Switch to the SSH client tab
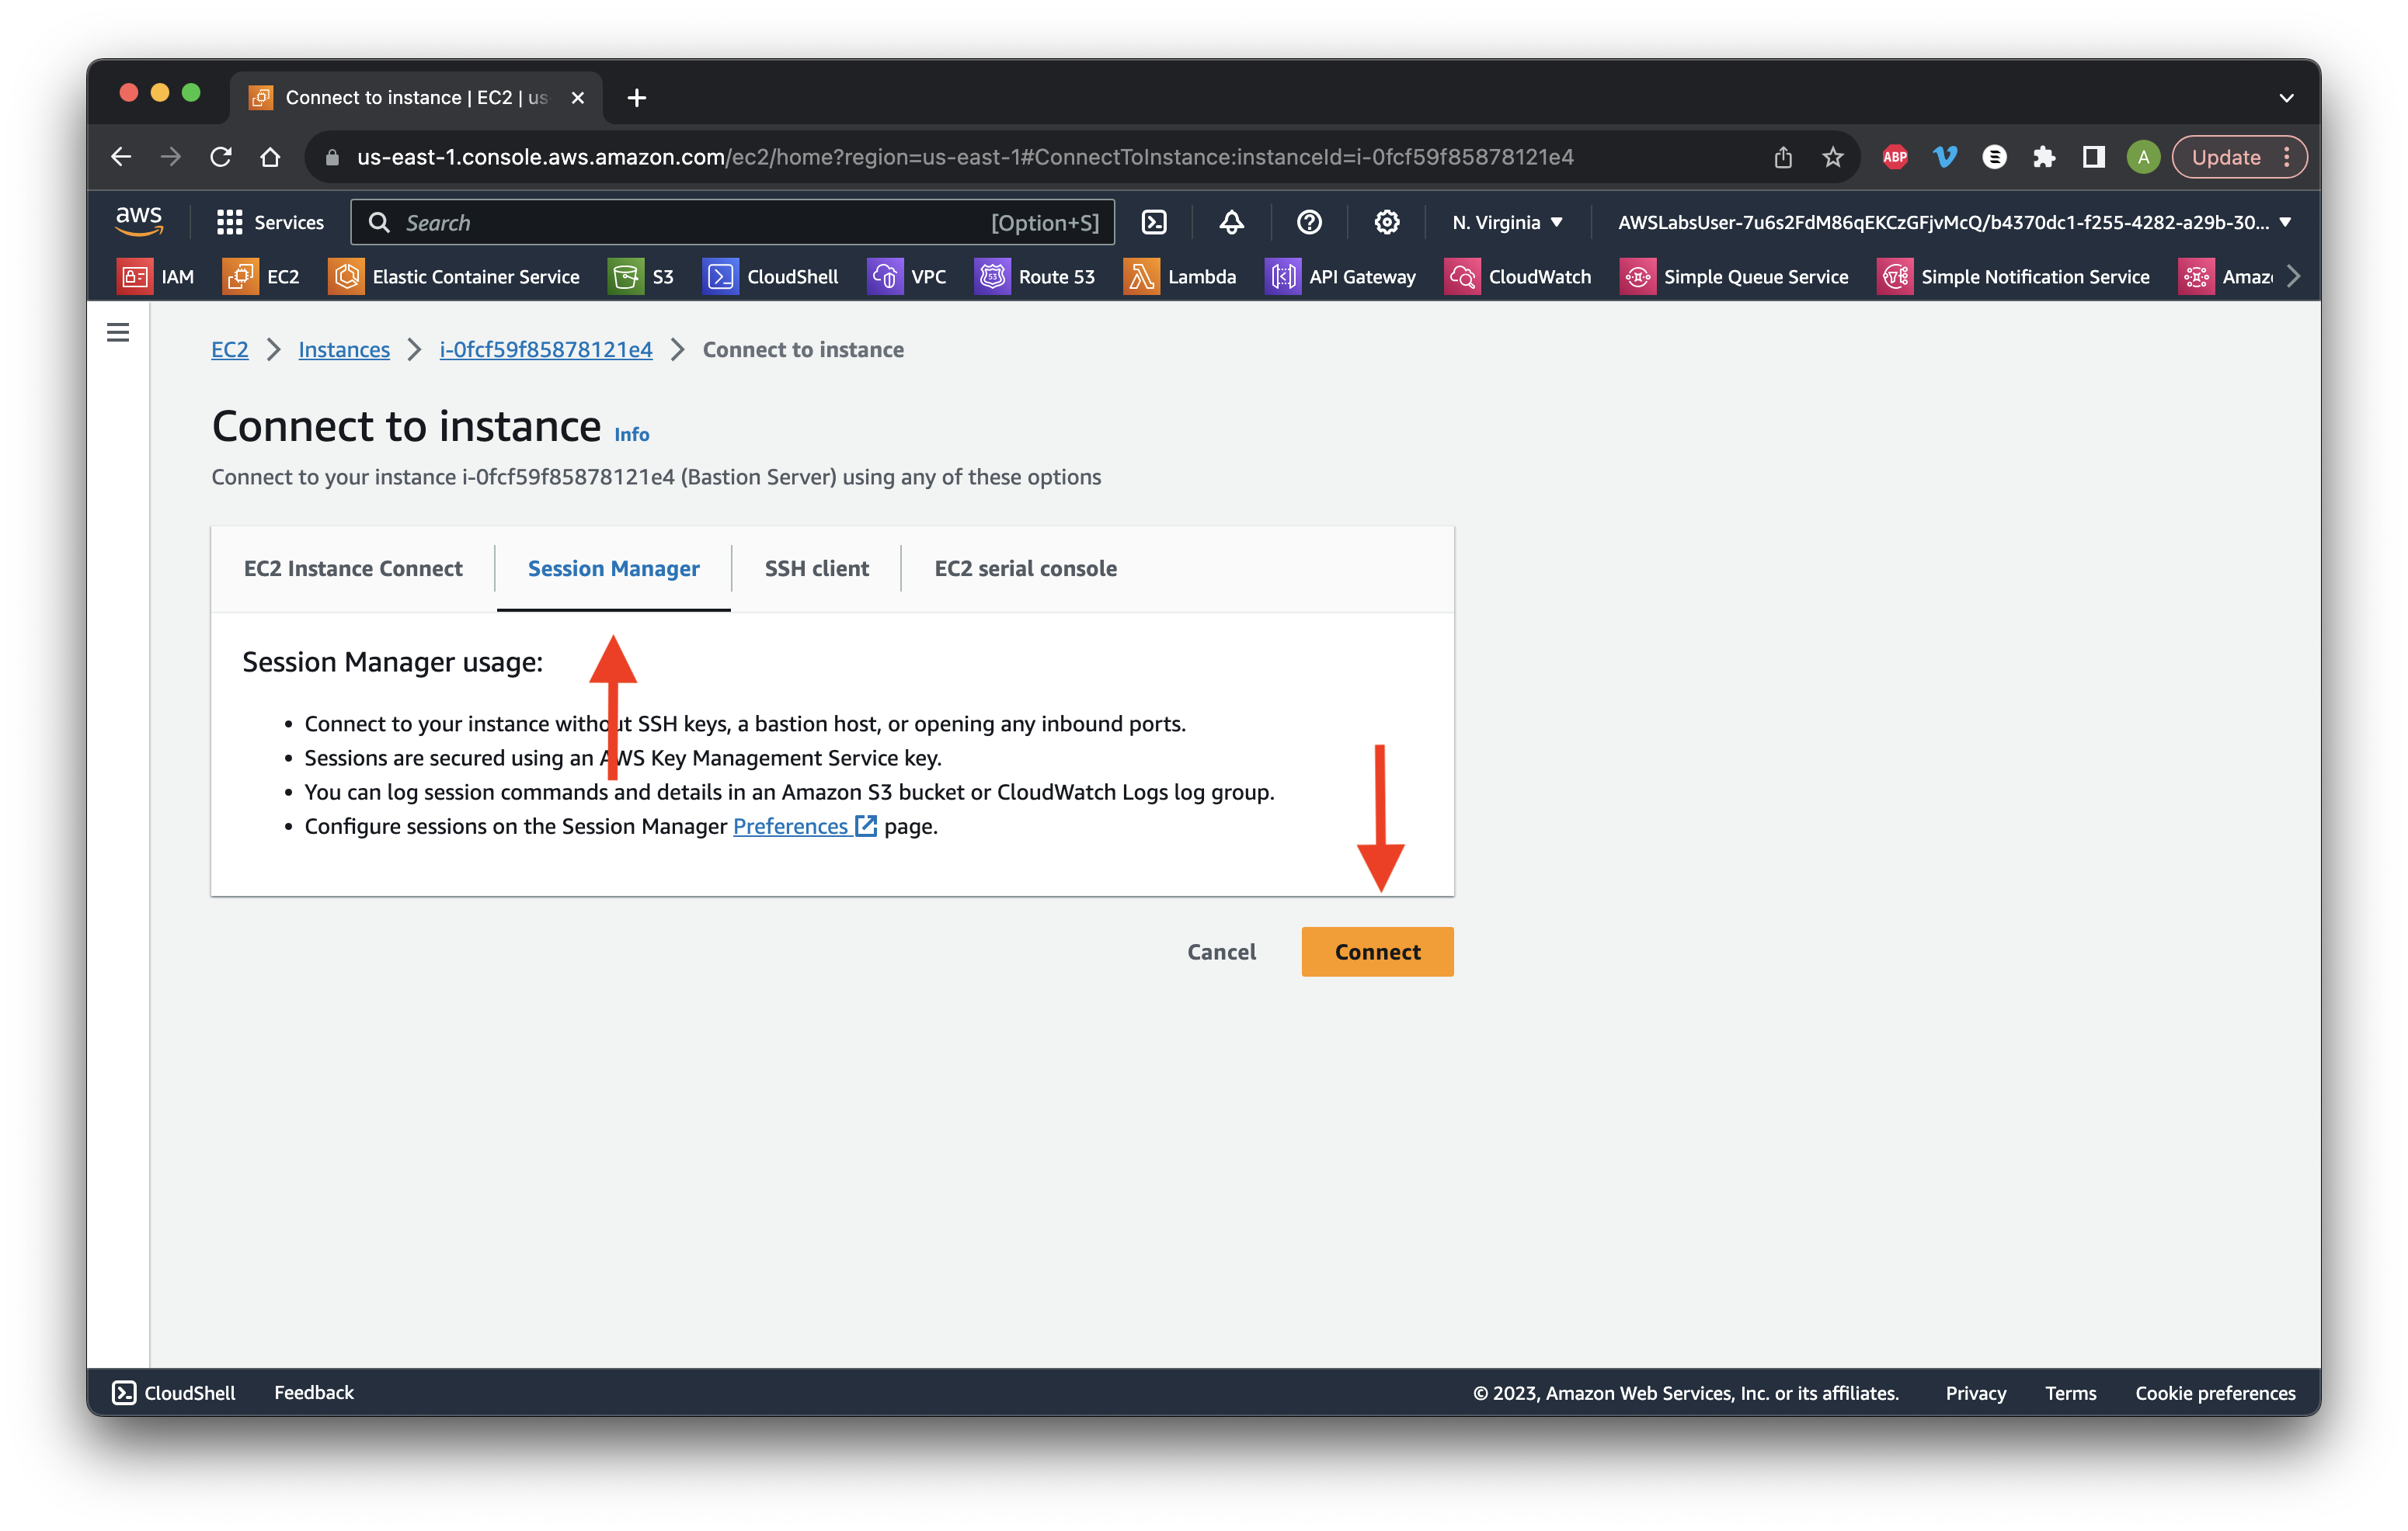Viewport: 2408px width, 1531px height. point(816,568)
